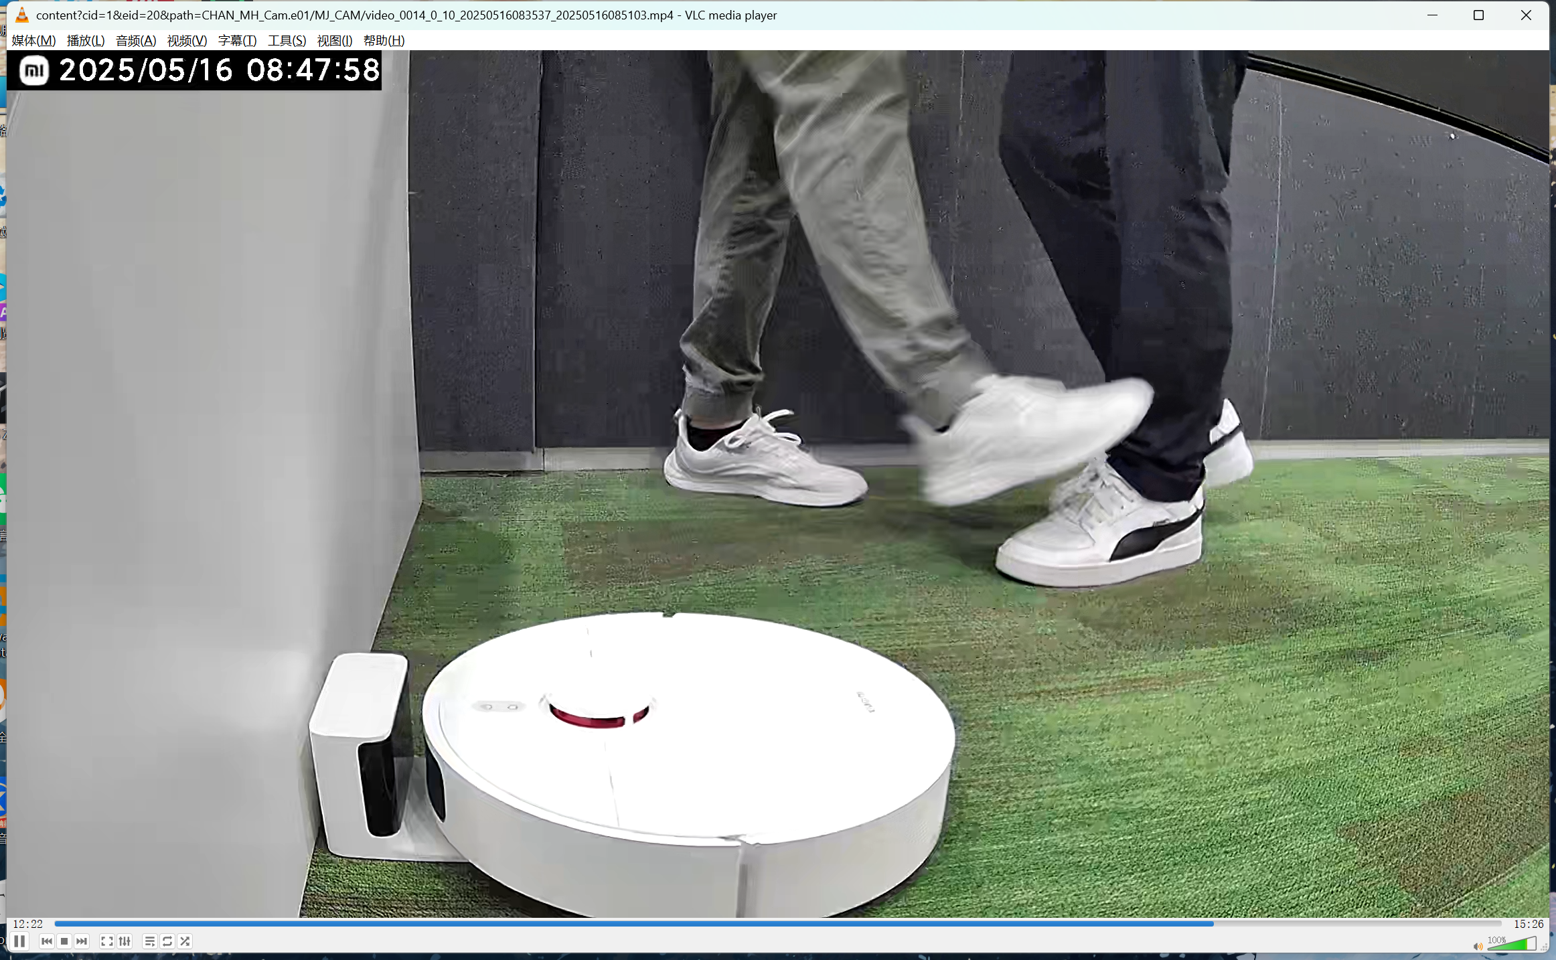Screen dimensions: 1556x960
Task: Toggle fullscreen video mode
Action: 106,941
